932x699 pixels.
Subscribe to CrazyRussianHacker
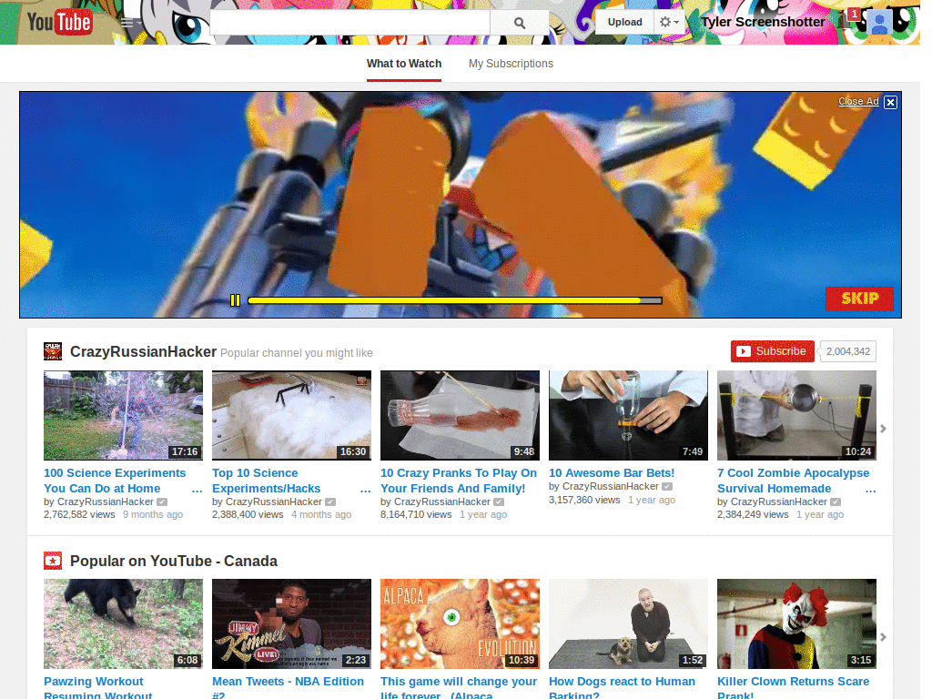(772, 351)
